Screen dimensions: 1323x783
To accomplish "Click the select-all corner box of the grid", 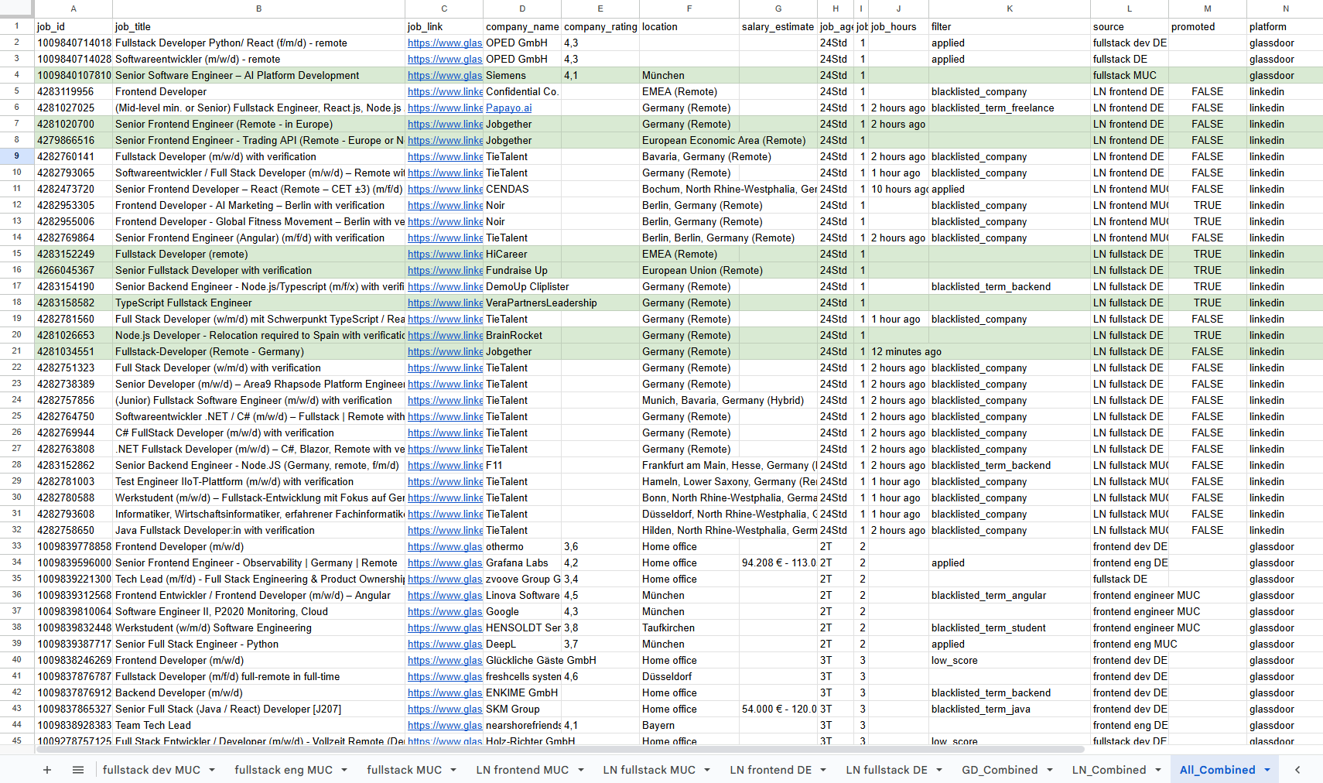I will (x=16, y=9).
